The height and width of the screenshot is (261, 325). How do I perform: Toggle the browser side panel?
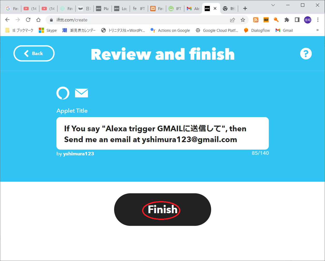pos(297,20)
